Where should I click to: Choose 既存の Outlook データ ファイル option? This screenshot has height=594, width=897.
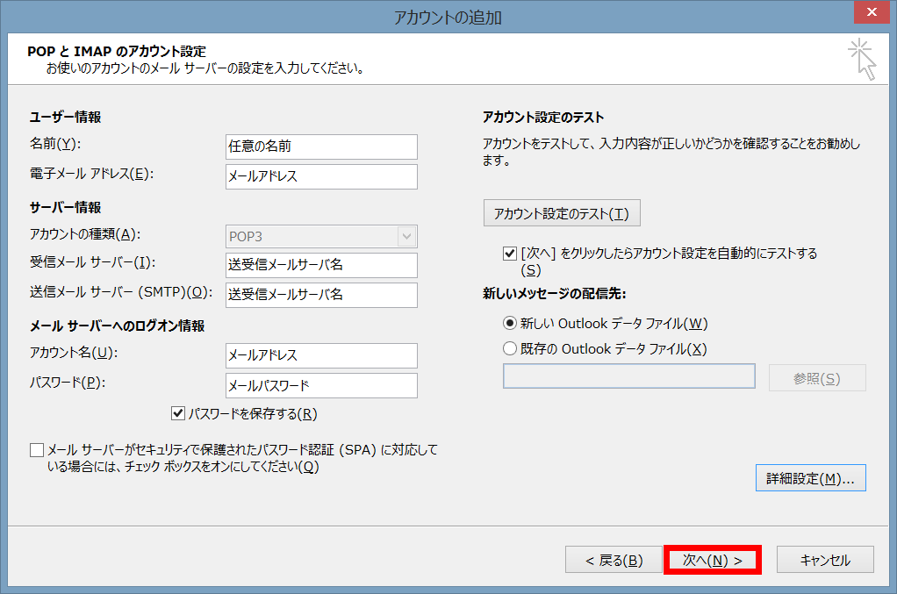coord(510,347)
